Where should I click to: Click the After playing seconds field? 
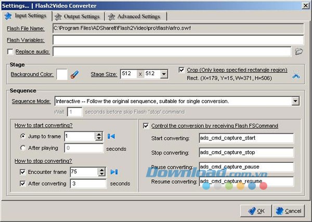click(x=84, y=148)
